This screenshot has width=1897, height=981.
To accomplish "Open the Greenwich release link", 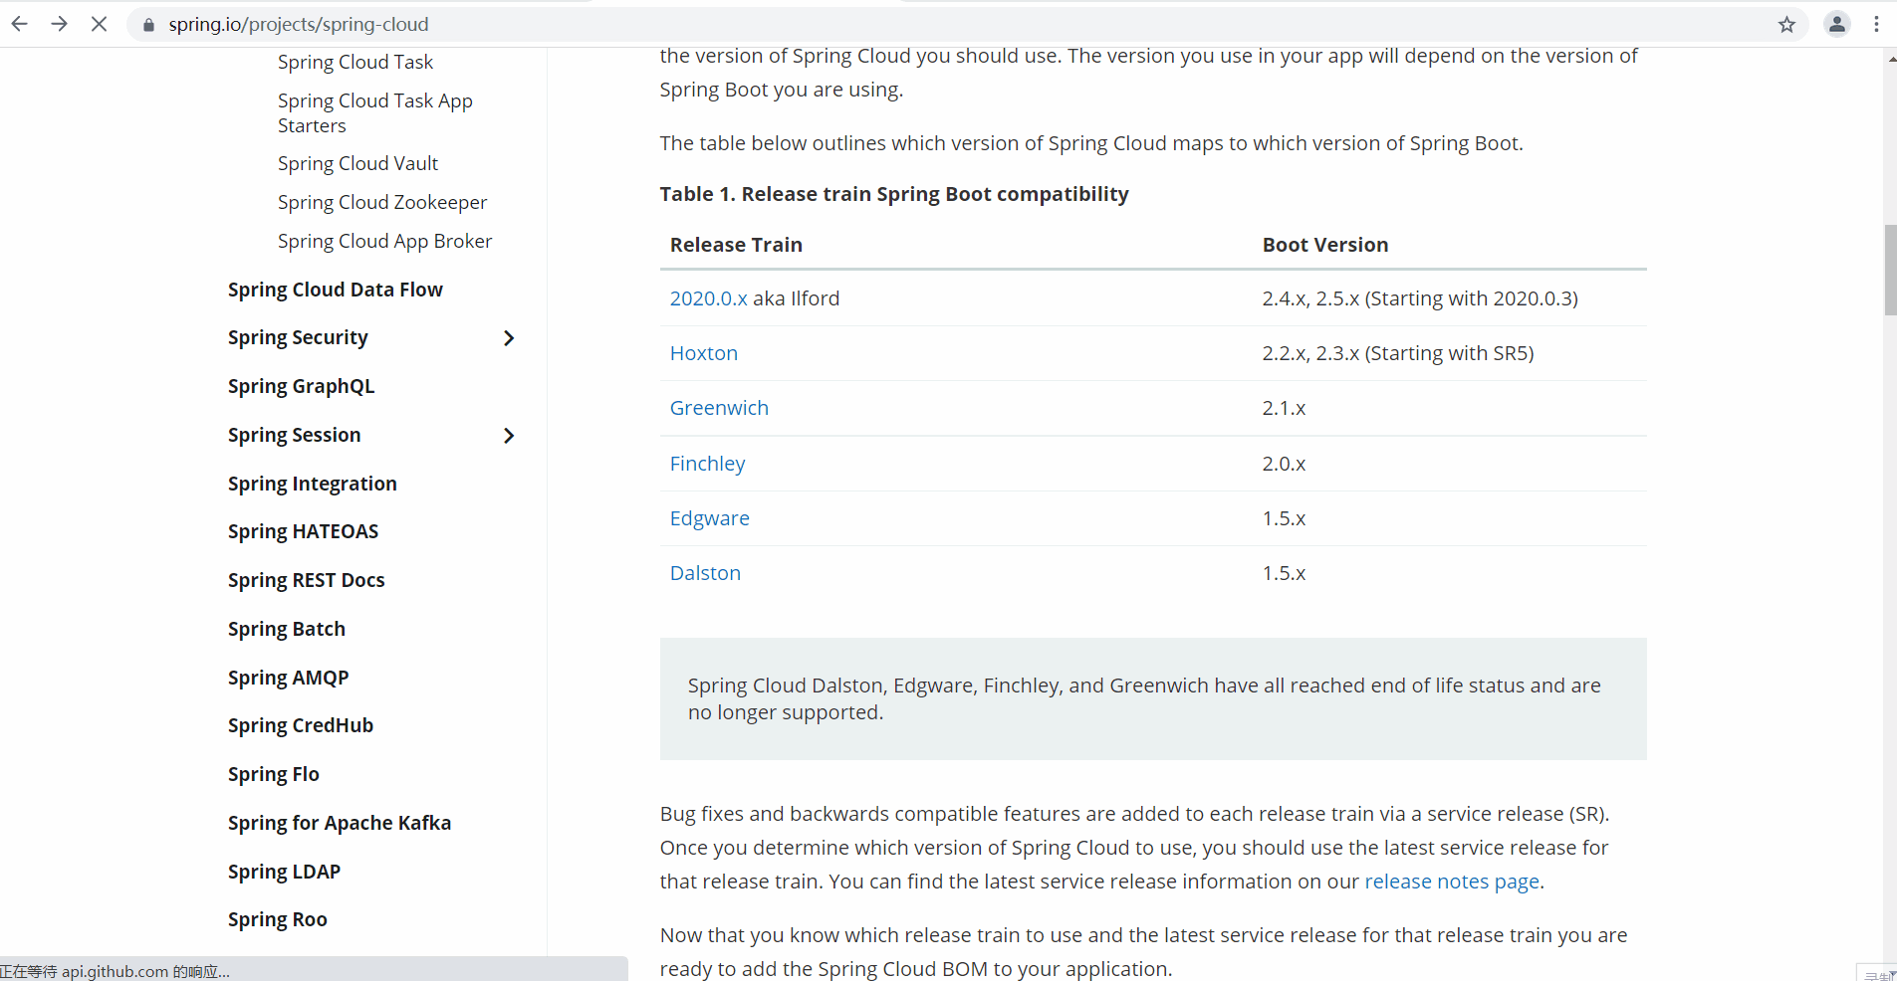I will pyautogui.click(x=719, y=408).
